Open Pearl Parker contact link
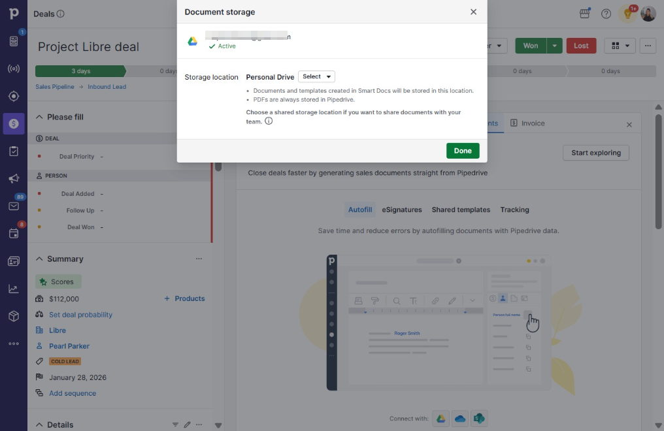Image resolution: width=664 pixels, height=431 pixels. pos(69,345)
